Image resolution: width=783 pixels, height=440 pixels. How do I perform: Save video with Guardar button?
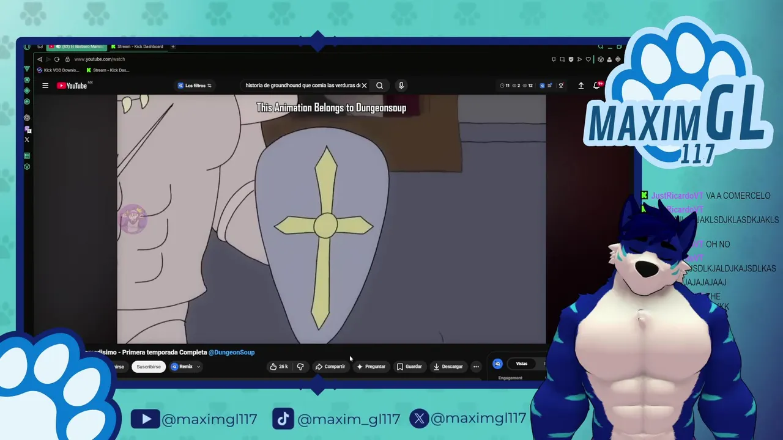point(409,367)
